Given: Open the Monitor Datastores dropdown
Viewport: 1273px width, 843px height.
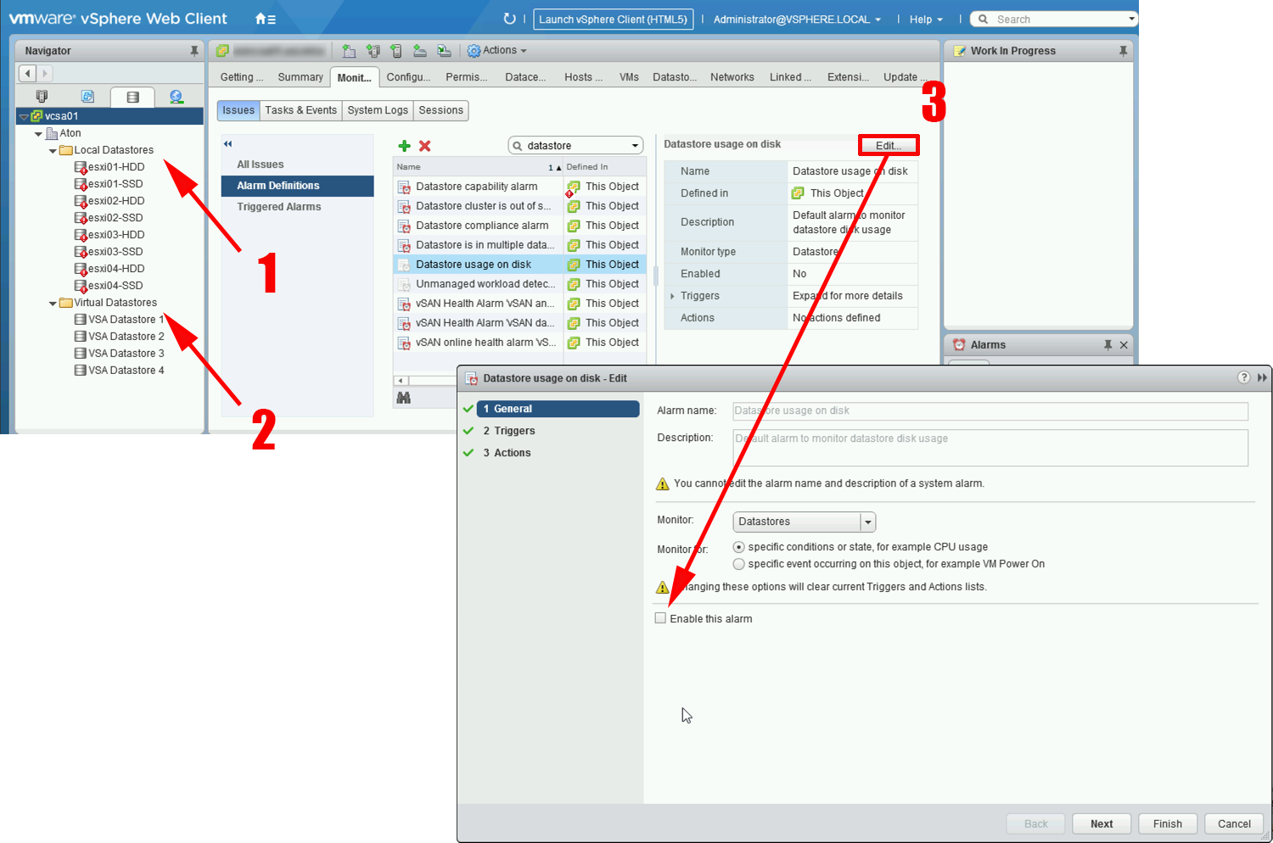Looking at the screenshot, I should click(x=867, y=522).
